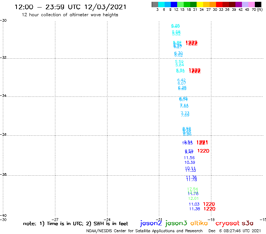Screen dimensions: 266x234
Task: Click the wave height value 11.78
Action: click(192, 180)
